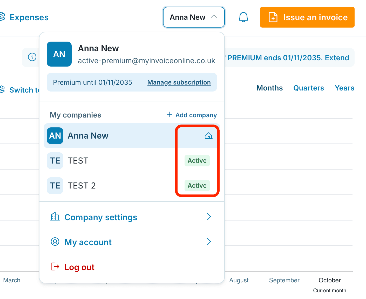Click Issue an invoice button

tap(307, 17)
